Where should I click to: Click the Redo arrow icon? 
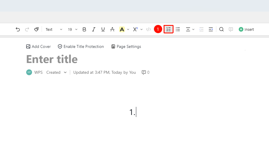coord(27,29)
